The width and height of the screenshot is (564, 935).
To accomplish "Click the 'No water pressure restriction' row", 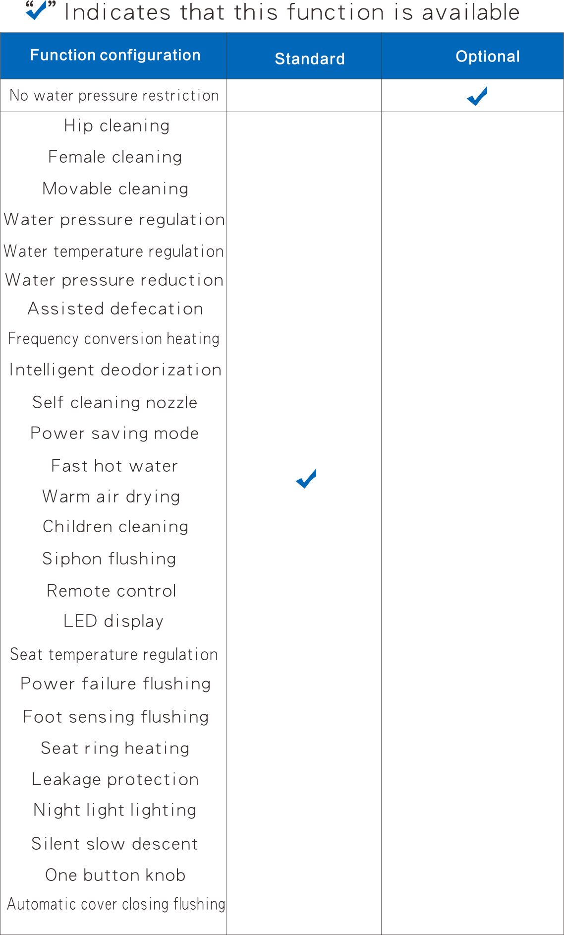I will coord(282,95).
